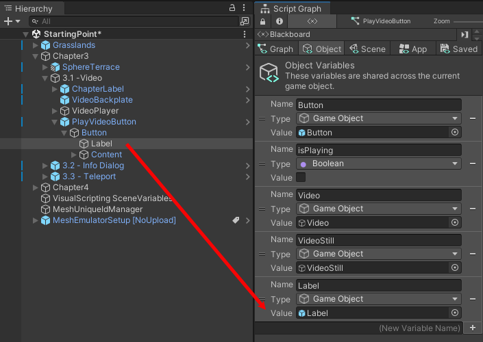The image size is (483, 342).
Task: Switch to the App variables tab
Action: (413, 49)
